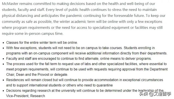Click the word 'McMaster' starting the paragraph
Viewport: 174px width, 99px height.
10,4
